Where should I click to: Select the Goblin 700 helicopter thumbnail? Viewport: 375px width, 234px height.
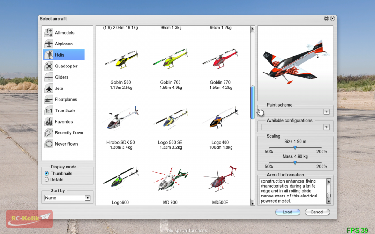171,59
